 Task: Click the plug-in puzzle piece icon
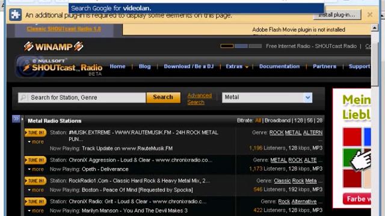[x=15, y=14]
